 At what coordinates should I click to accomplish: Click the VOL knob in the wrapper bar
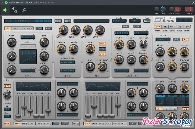coord(163,9)
